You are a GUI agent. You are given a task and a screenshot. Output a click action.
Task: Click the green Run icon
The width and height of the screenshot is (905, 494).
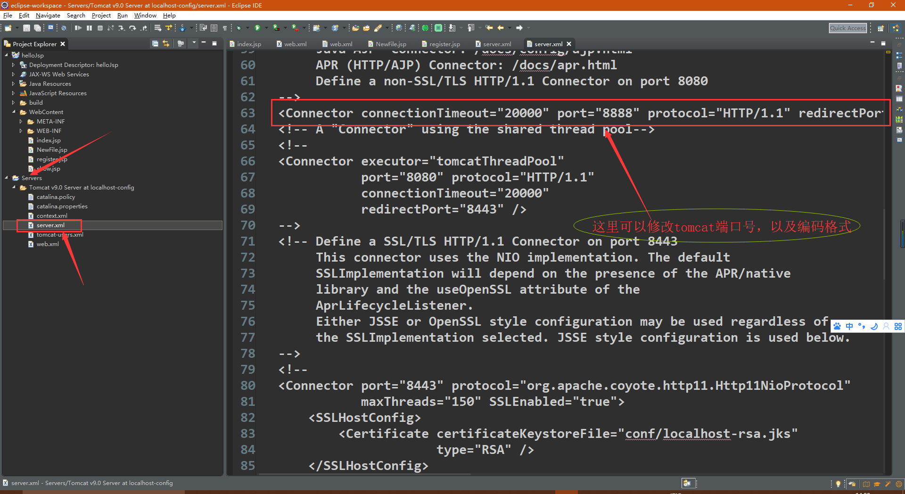[257, 28]
